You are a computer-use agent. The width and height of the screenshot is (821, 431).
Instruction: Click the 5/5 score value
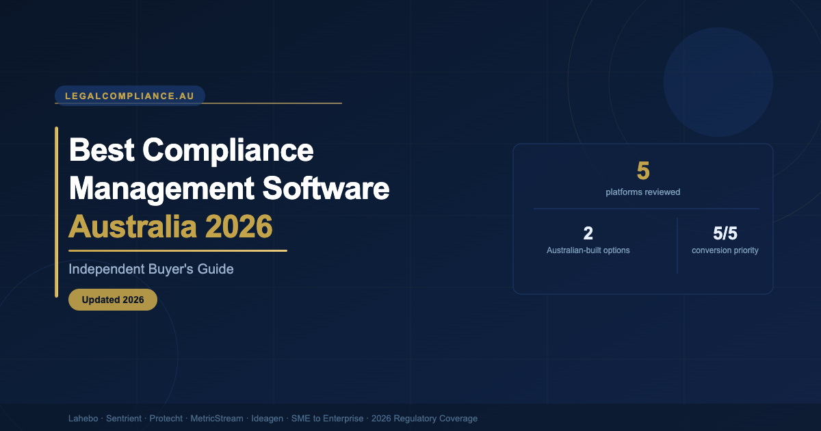(725, 233)
